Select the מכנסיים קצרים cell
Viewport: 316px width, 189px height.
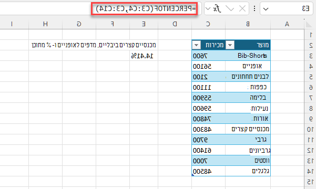pyautogui.click(x=248, y=129)
